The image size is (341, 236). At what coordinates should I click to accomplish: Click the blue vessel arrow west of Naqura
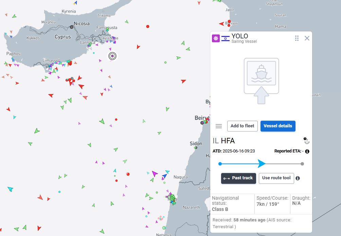click(x=165, y=176)
